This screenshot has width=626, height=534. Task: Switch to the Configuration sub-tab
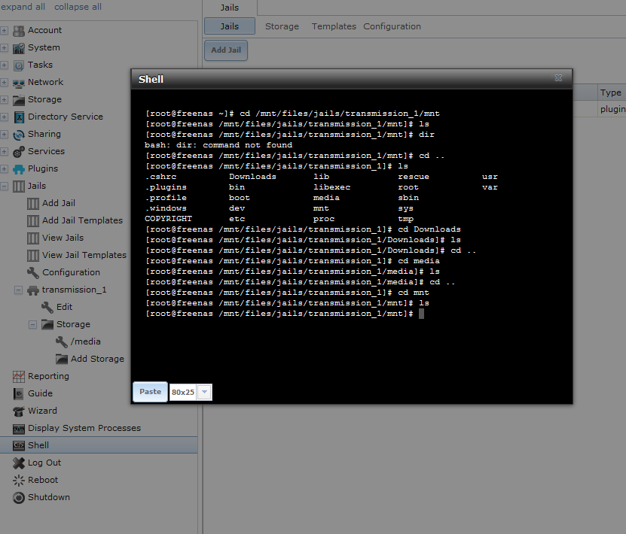tap(392, 26)
